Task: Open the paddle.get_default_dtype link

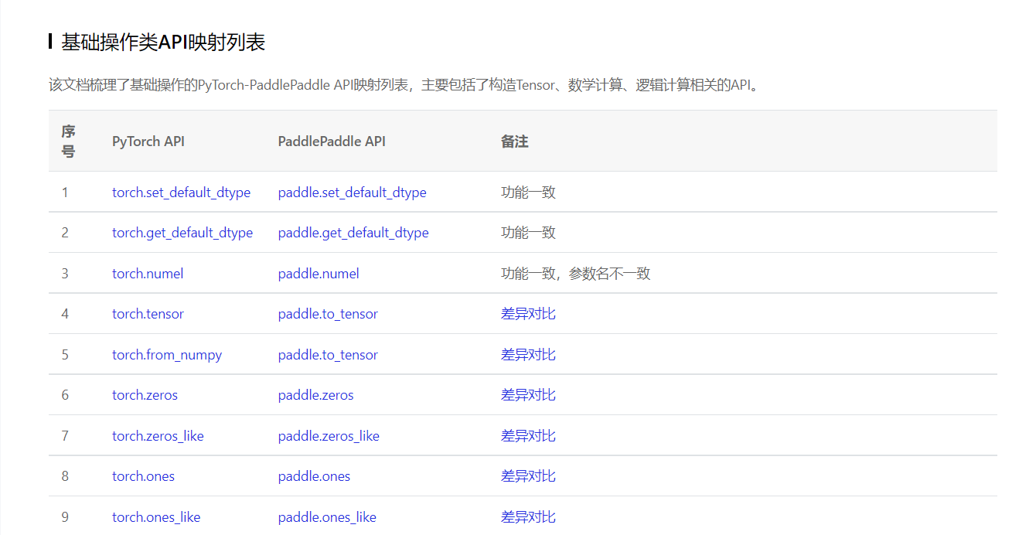Action: point(353,232)
